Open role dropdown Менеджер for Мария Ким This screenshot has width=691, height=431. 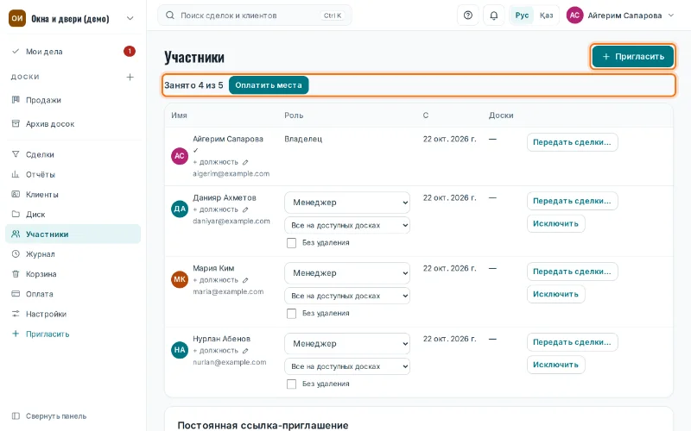tap(347, 273)
